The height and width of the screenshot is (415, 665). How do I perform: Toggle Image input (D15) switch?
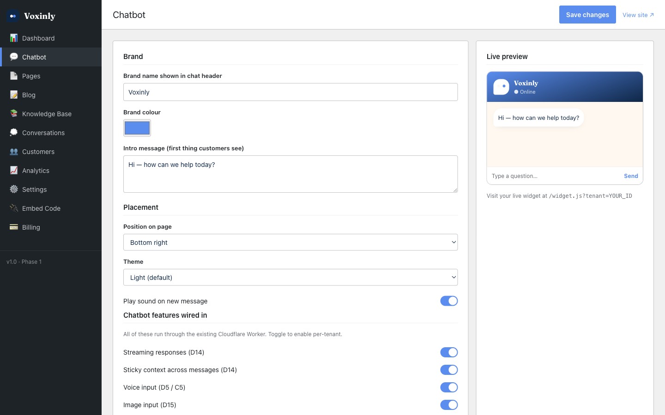(x=449, y=405)
